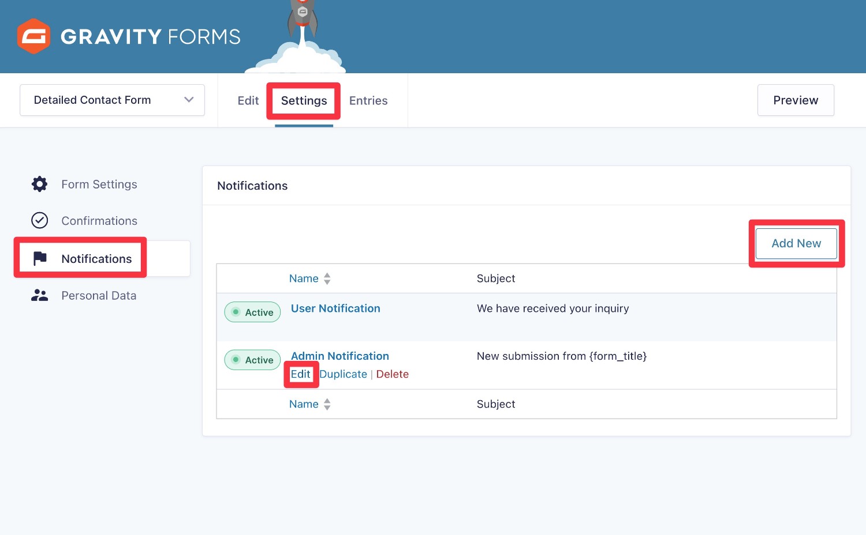Click the top Subject column header

pos(496,278)
